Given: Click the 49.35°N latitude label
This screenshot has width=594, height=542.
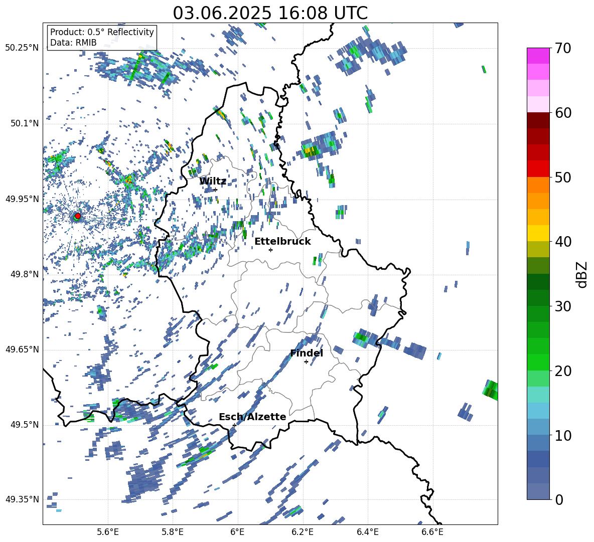Looking at the screenshot, I should 22,499.
